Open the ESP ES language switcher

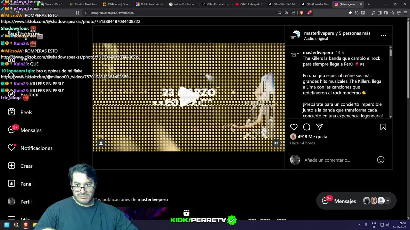[374, 225]
